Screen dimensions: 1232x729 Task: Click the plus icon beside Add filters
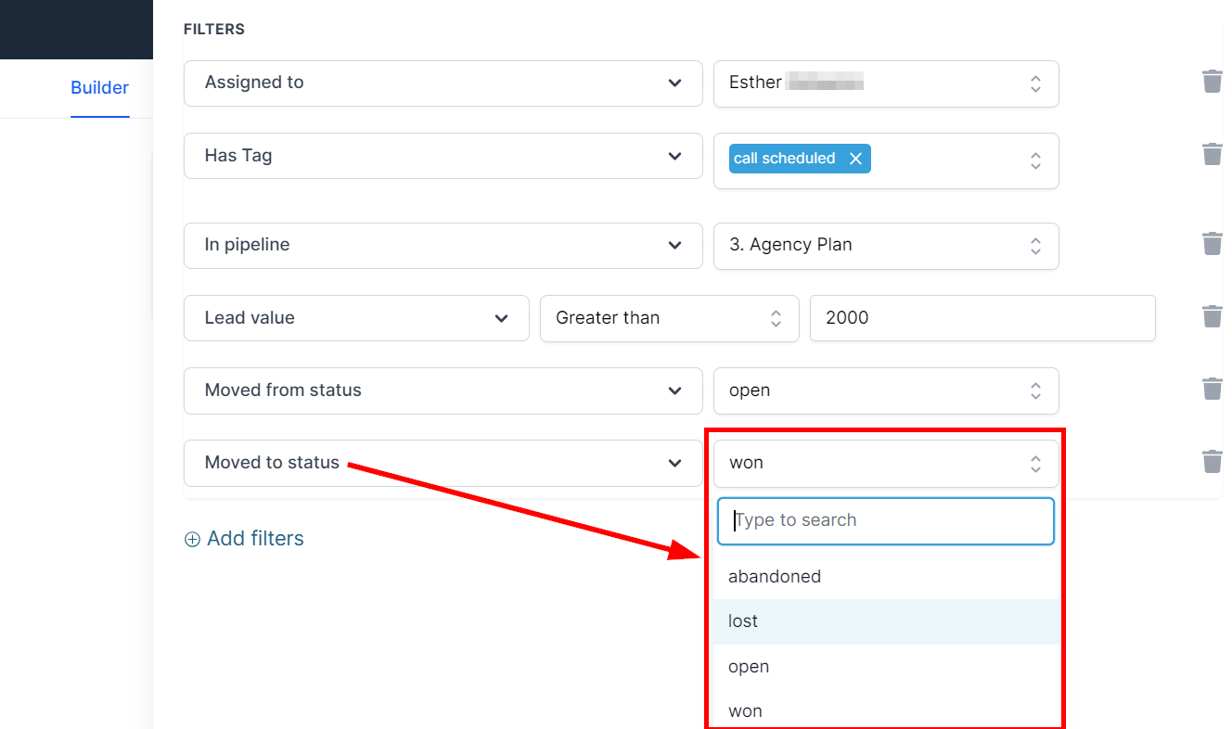(192, 540)
